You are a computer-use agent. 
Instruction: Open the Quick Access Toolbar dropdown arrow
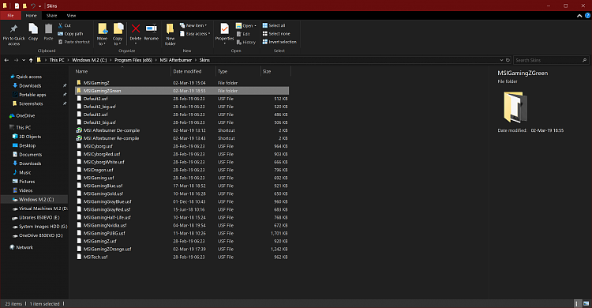coord(39,6)
